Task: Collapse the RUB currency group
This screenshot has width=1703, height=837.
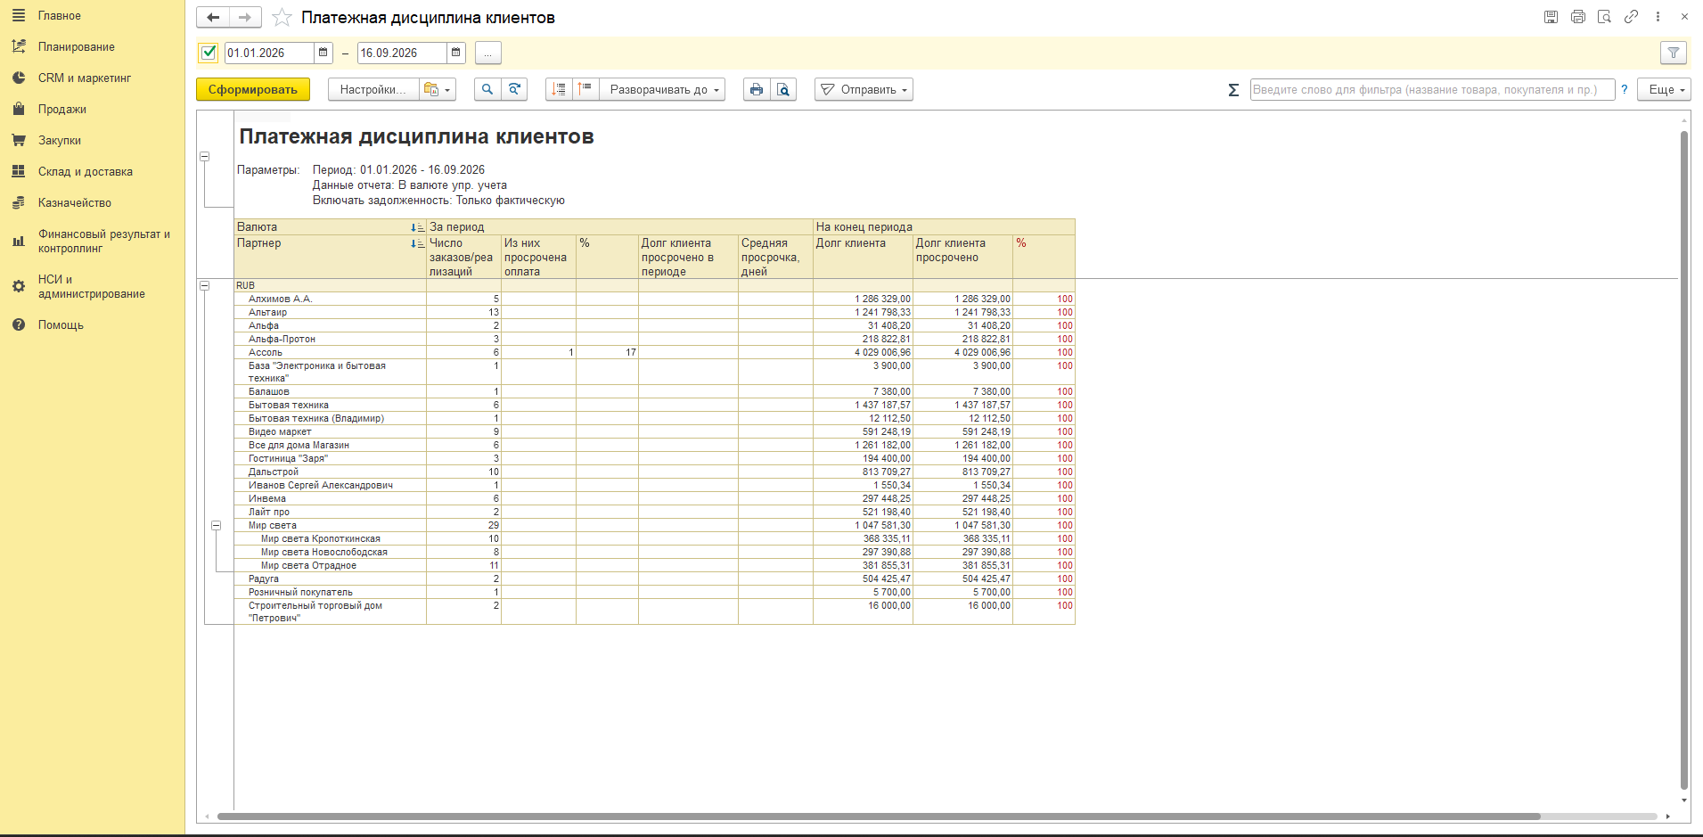Action: 205,285
